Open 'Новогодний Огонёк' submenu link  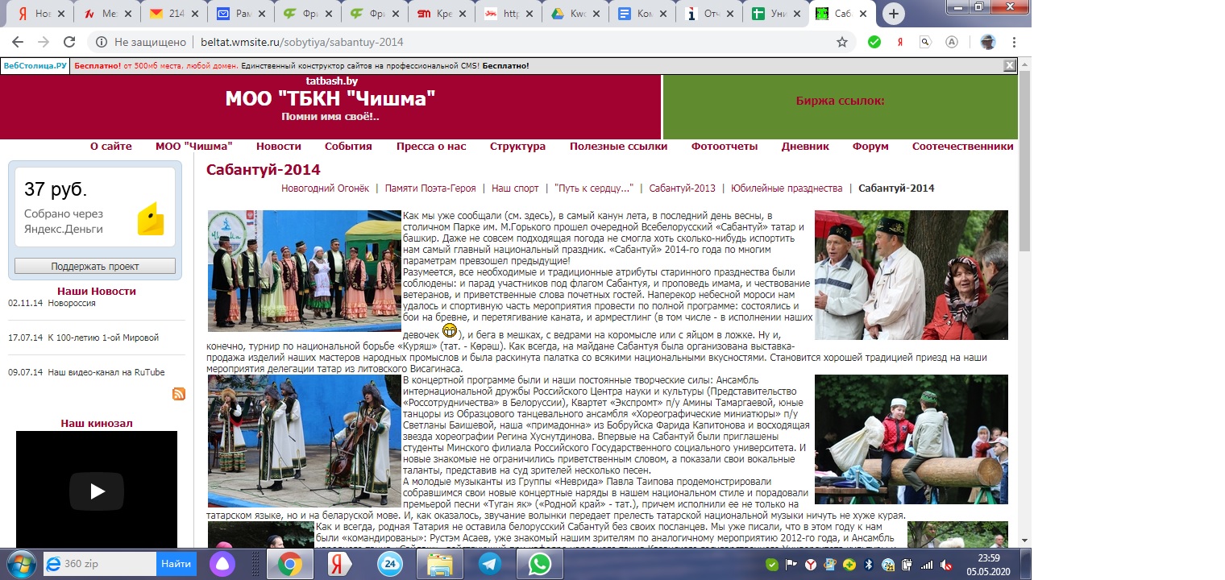(325, 188)
